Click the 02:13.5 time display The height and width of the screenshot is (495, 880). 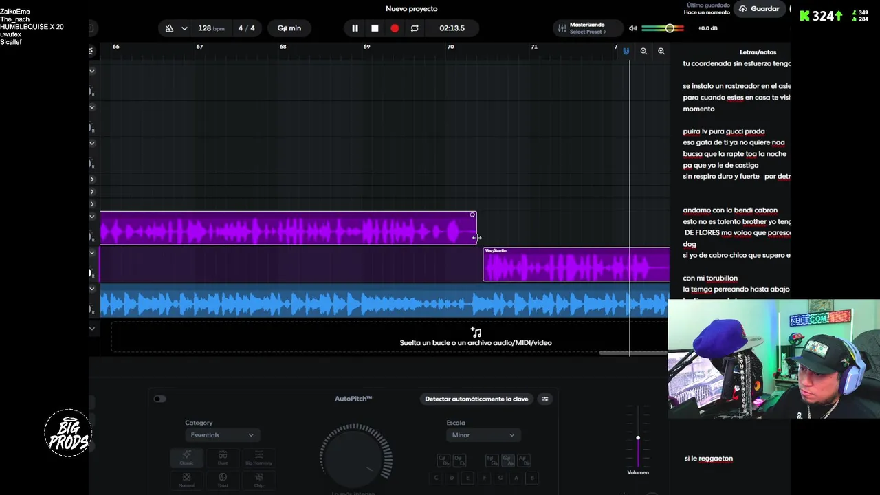tap(452, 28)
